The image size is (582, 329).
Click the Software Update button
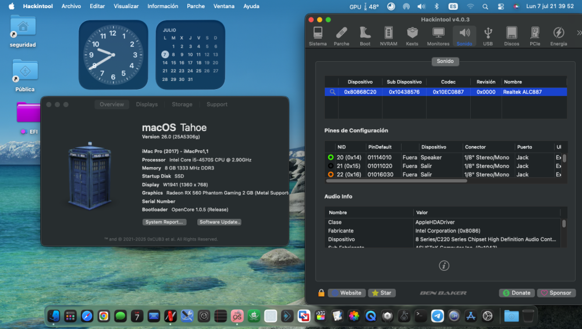coord(219,222)
